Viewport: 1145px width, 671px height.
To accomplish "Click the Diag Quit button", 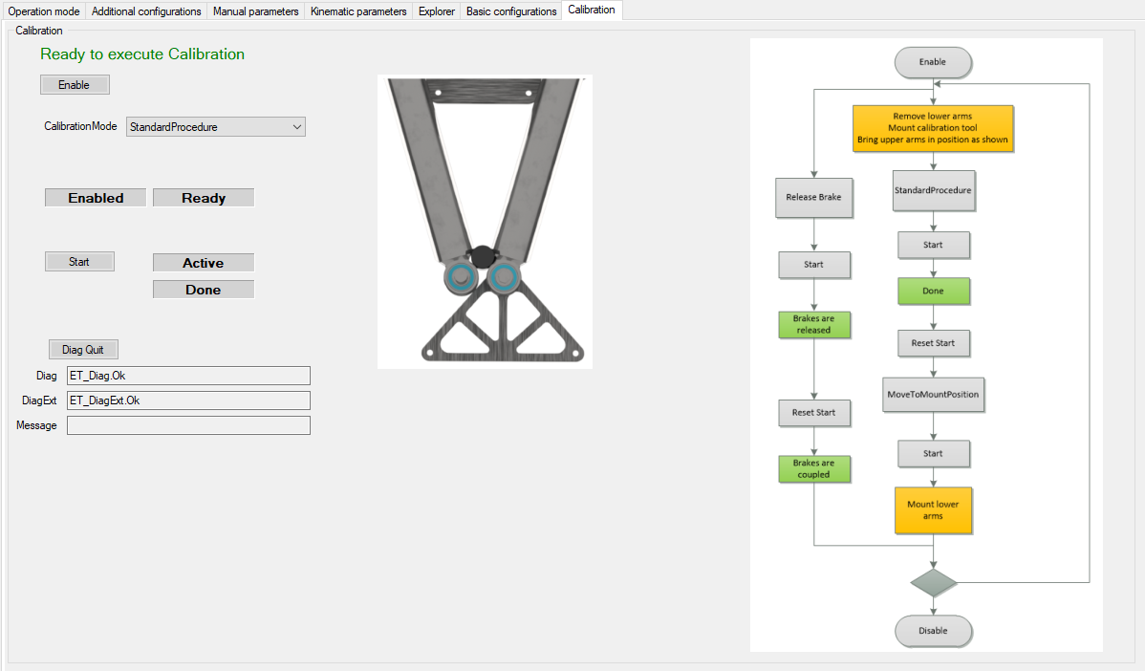I will pos(83,350).
